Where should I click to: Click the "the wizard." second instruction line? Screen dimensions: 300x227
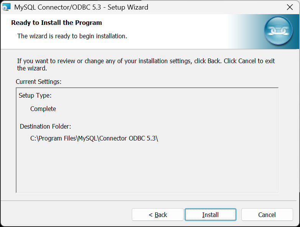tap(32, 69)
